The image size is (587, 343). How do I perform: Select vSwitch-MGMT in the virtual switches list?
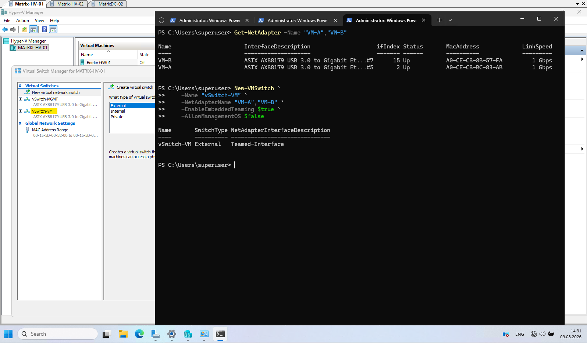[45, 99]
